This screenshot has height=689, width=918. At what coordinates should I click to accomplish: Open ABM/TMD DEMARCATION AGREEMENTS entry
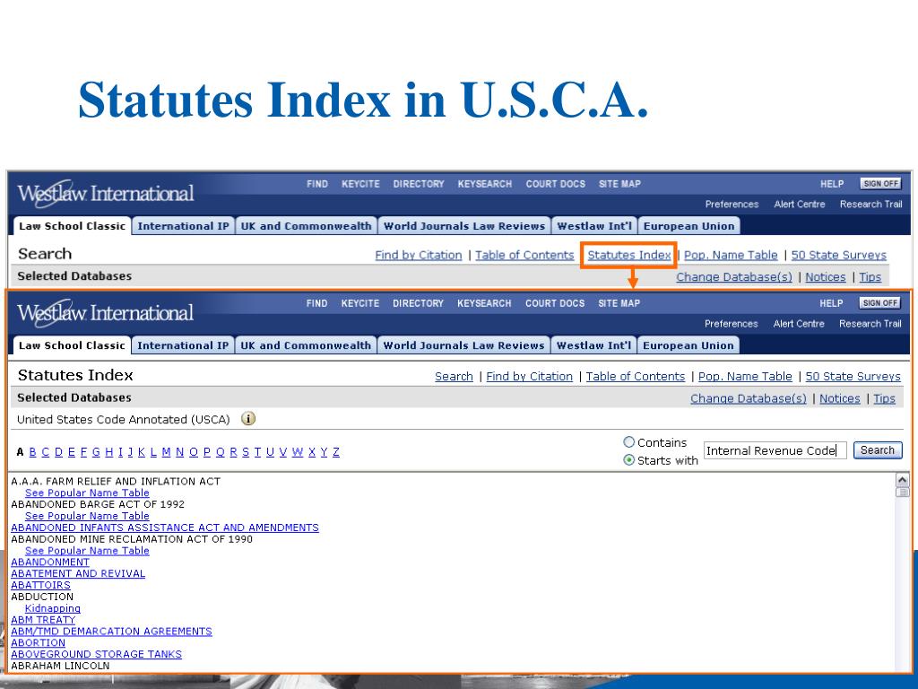click(111, 631)
